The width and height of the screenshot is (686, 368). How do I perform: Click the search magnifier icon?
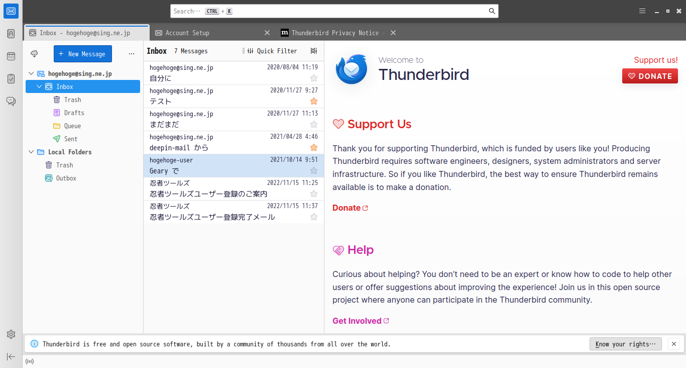492,11
